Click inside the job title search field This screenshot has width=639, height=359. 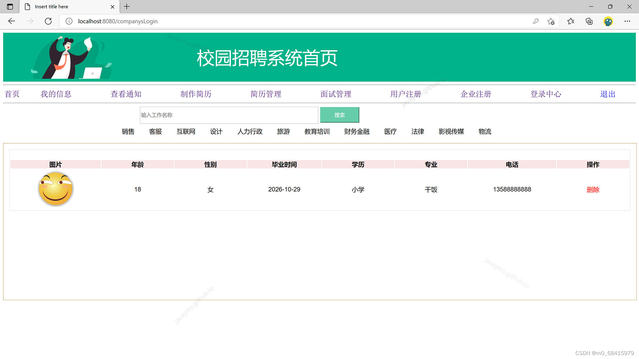(x=229, y=115)
